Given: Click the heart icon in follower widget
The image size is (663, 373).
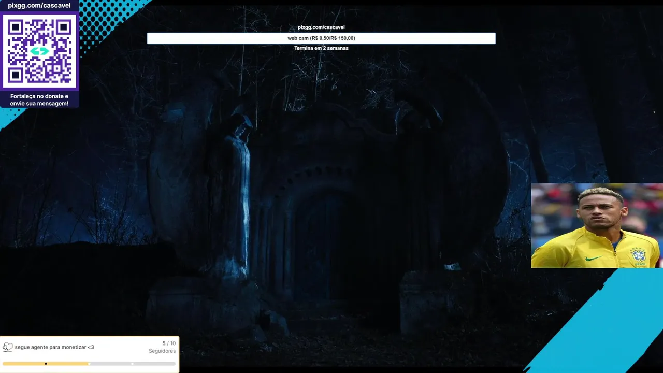Looking at the screenshot, I should tap(8, 347).
